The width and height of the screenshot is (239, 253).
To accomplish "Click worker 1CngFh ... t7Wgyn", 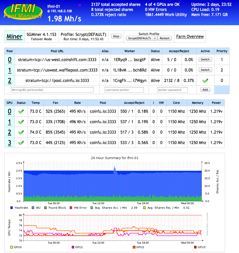I will pos(130,80).
